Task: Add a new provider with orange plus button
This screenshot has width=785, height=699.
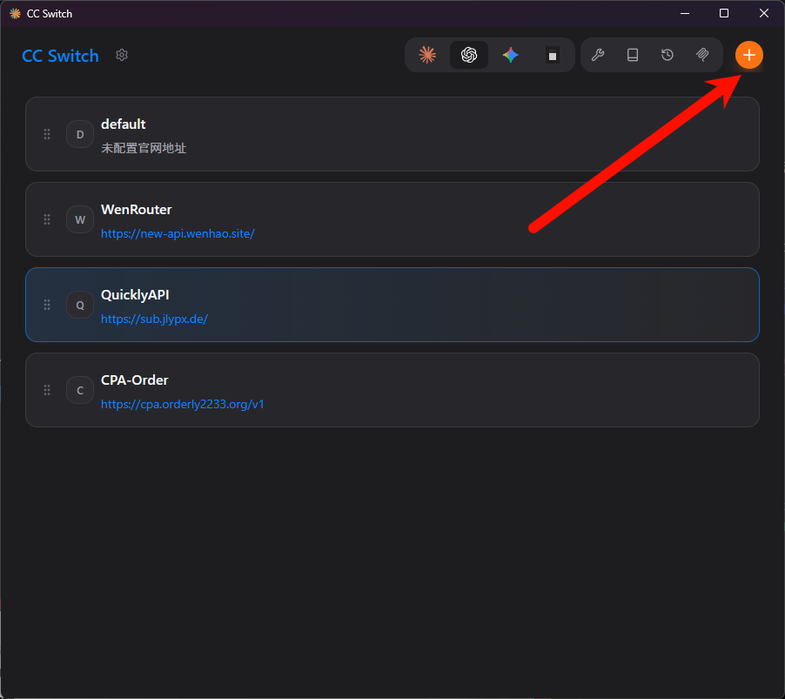Action: point(748,55)
